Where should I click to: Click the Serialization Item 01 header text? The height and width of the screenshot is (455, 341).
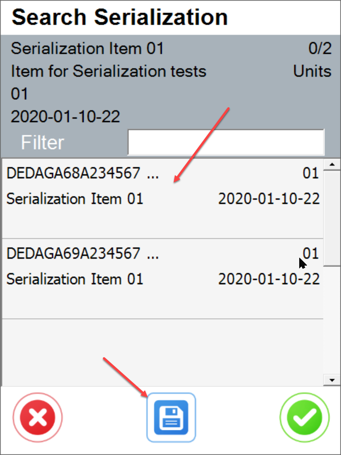(87, 48)
